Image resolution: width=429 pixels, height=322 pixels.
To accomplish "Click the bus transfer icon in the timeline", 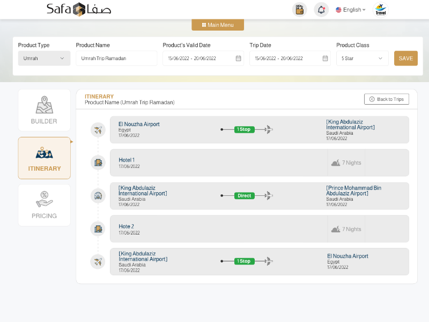I will coord(98,196).
